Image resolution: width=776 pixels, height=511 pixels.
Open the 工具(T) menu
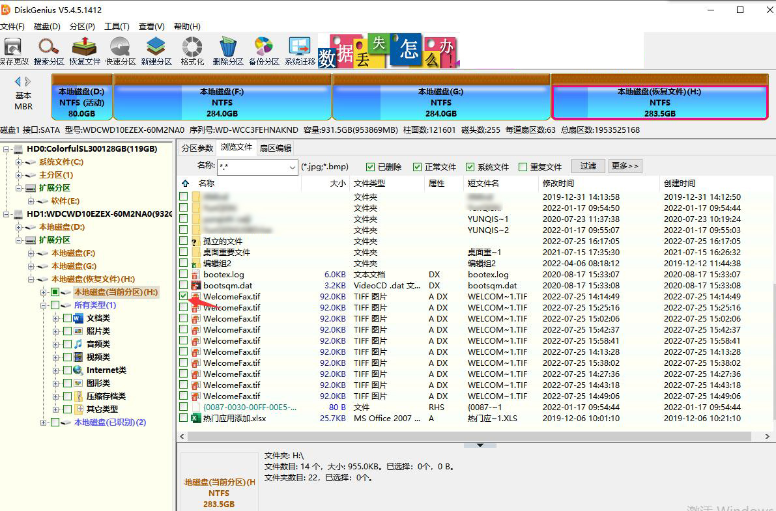click(x=113, y=26)
